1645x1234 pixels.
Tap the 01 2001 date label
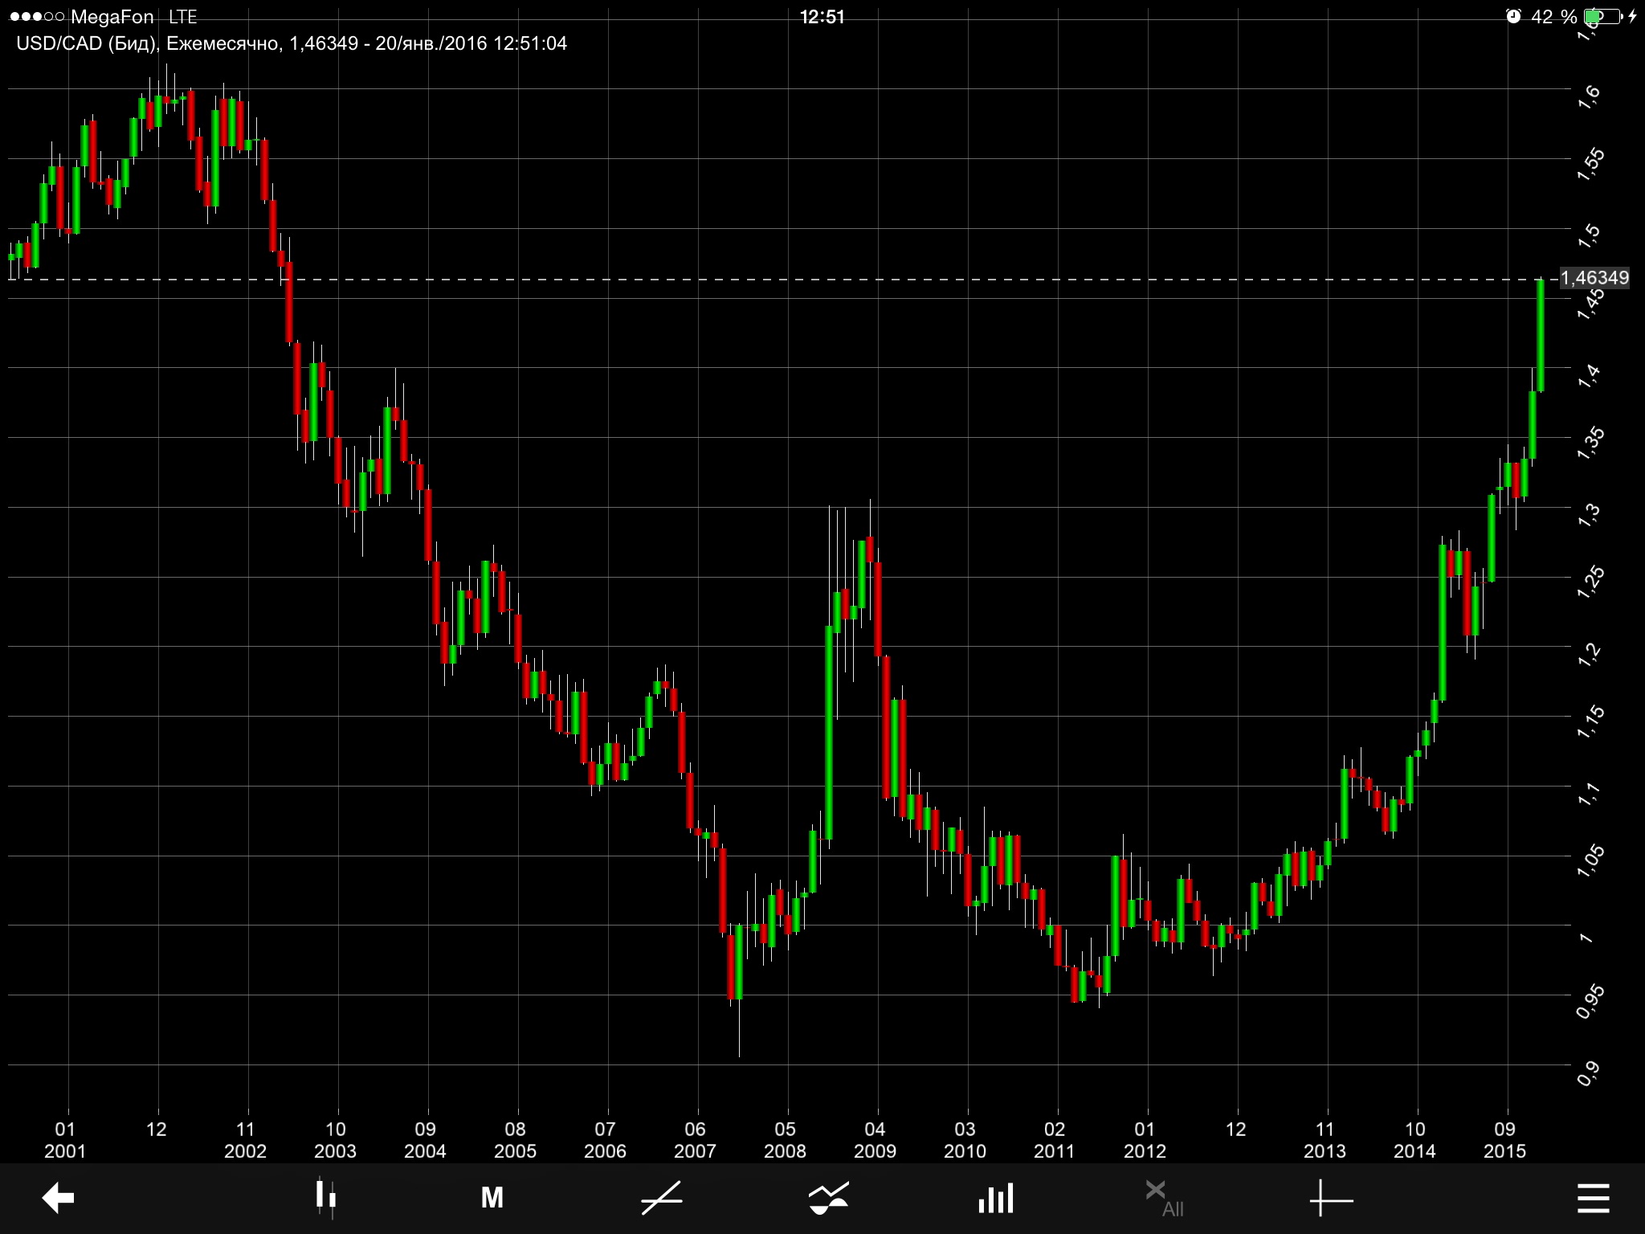[x=65, y=1140]
